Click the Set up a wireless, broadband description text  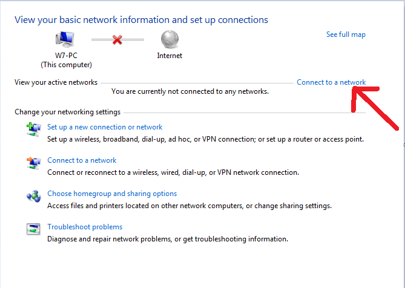point(205,139)
